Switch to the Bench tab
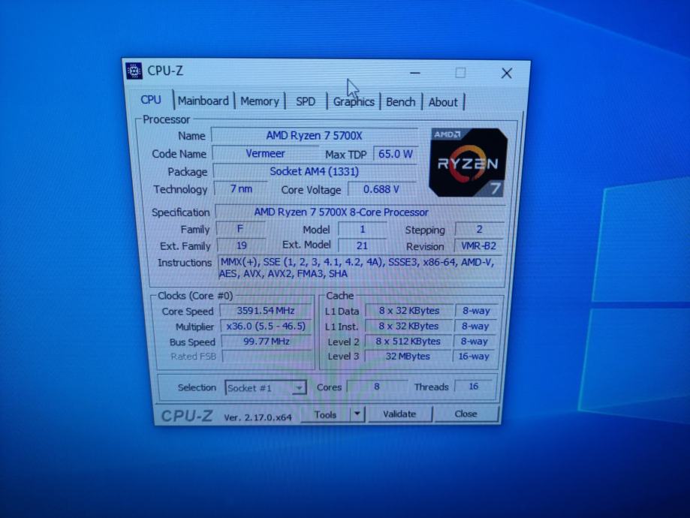690x518 pixels. pos(400,102)
